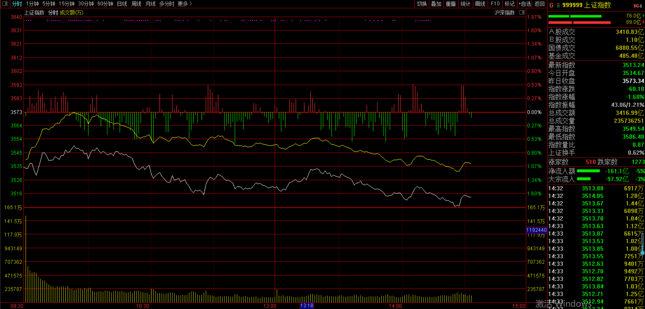Click the 重播 replay button
This screenshot has height=309, width=645.
coord(450,4)
